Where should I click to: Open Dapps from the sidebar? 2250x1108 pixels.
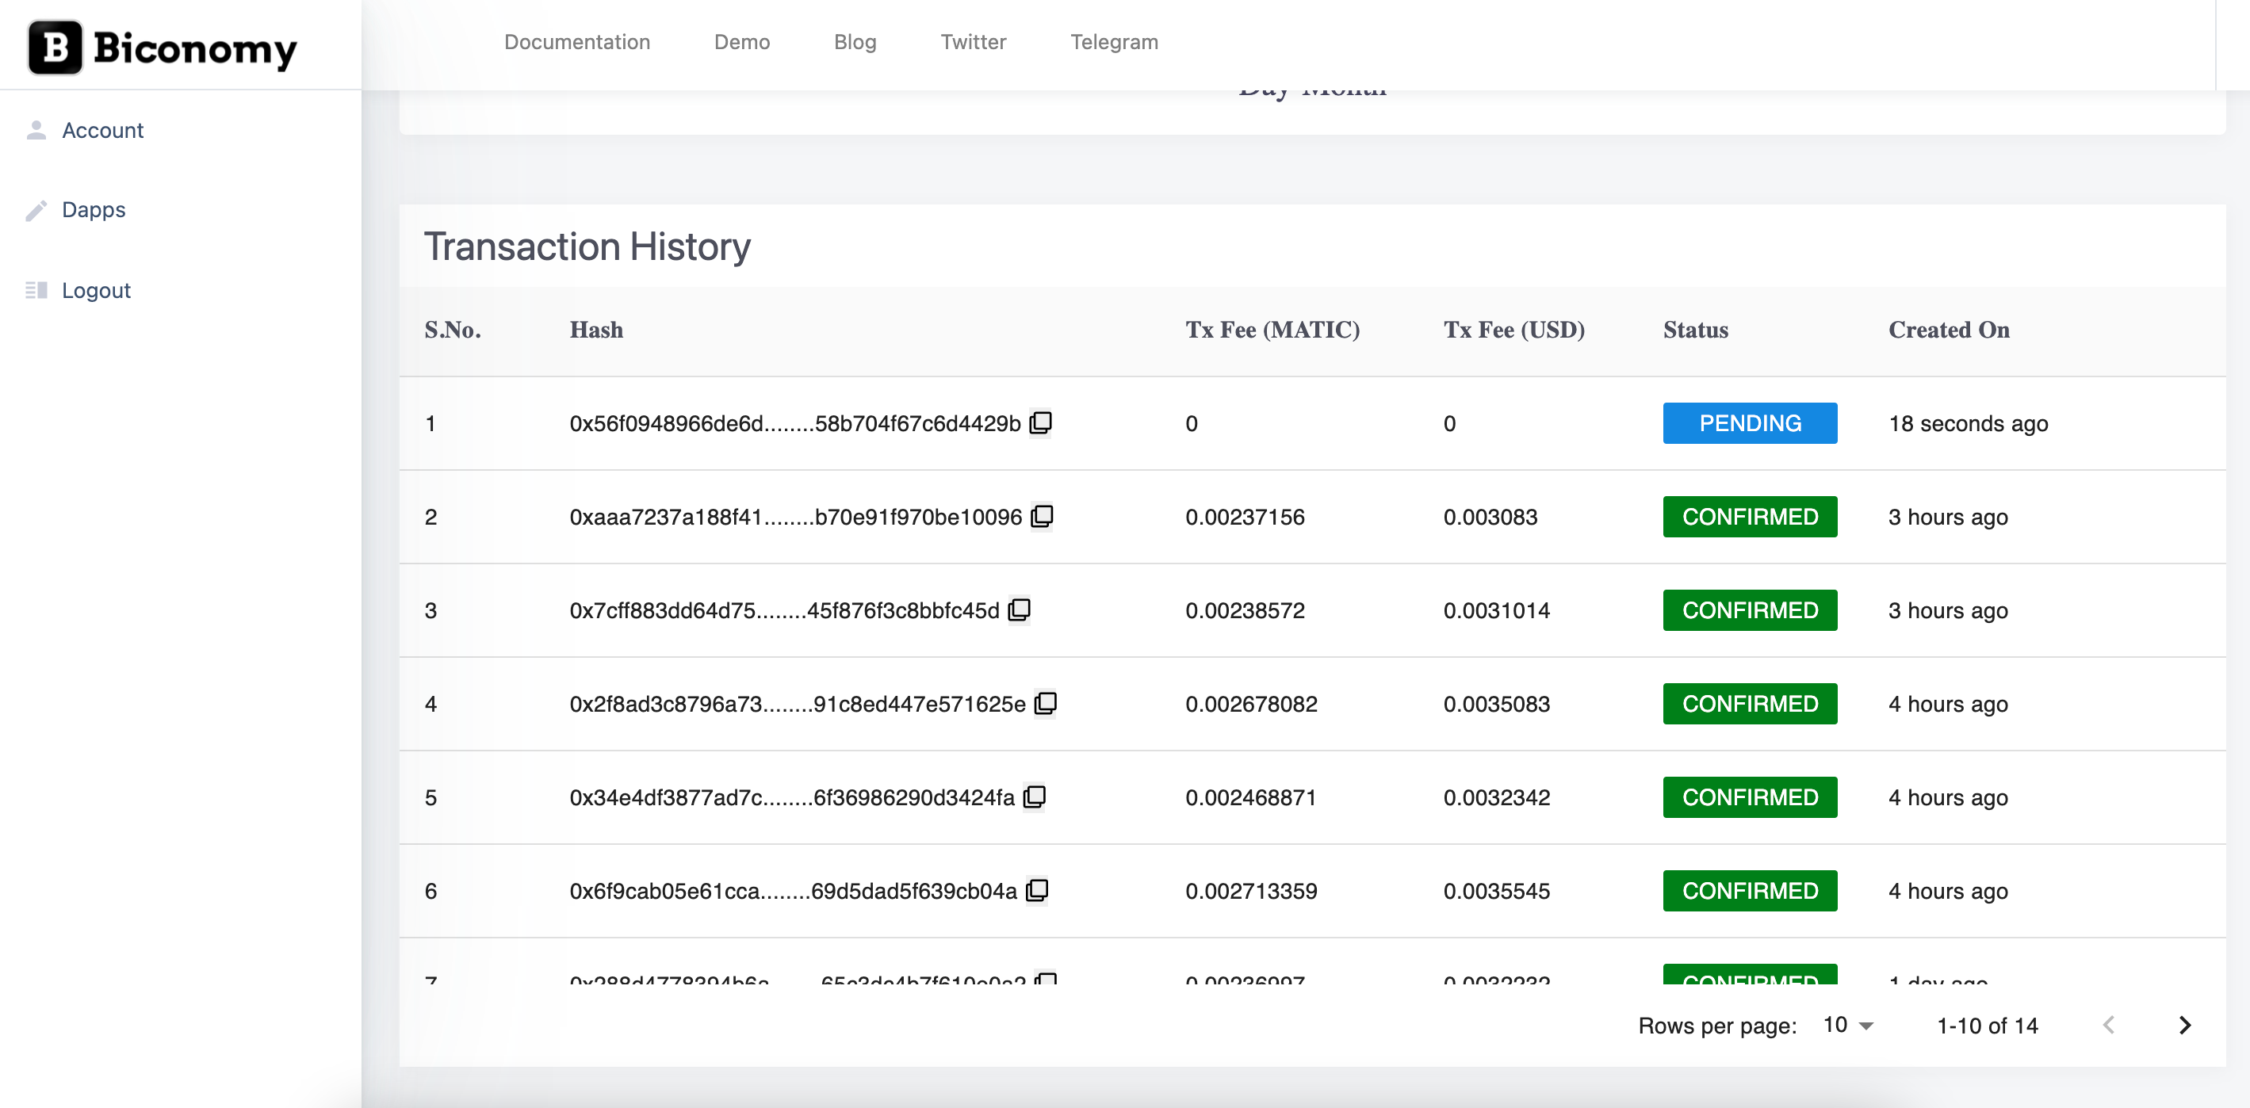pos(94,209)
